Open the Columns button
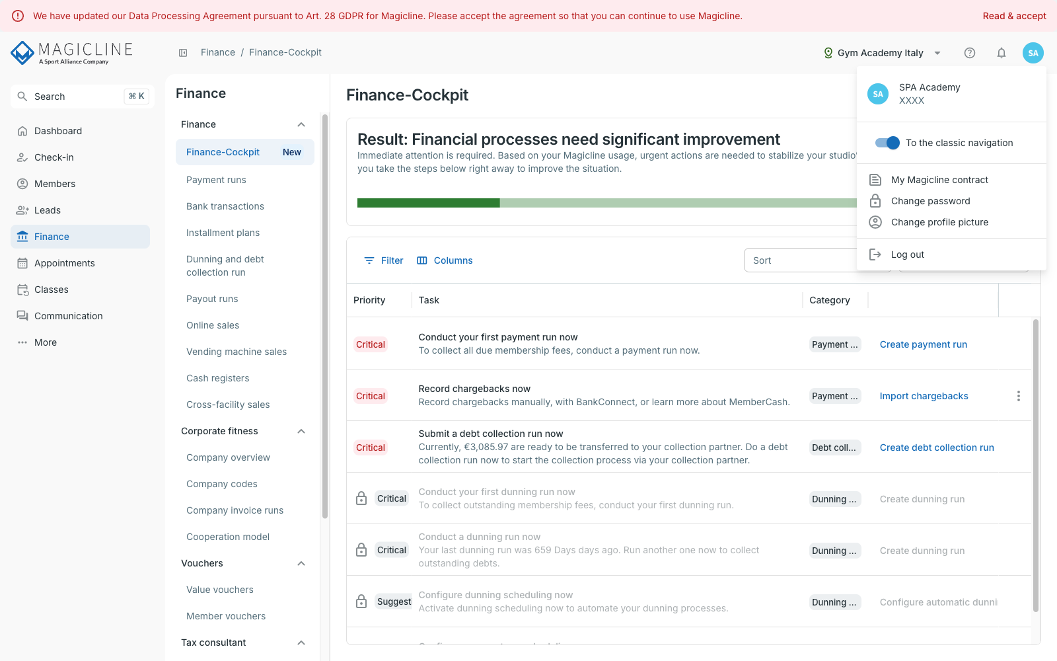Image resolution: width=1057 pixels, height=661 pixels. coord(445,260)
